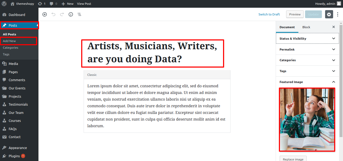Click the Undo arrow in editor toolbar
The height and width of the screenshot is (161, 343).
53,14
